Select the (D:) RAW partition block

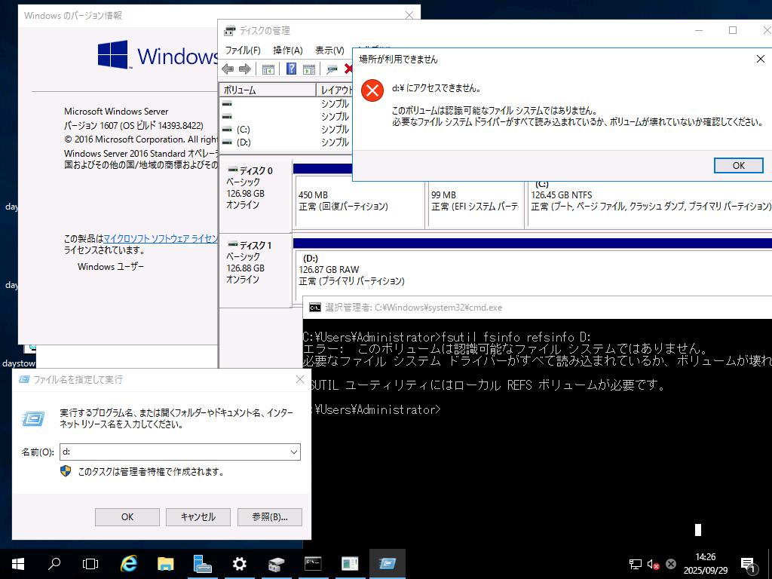click(452, 270)
